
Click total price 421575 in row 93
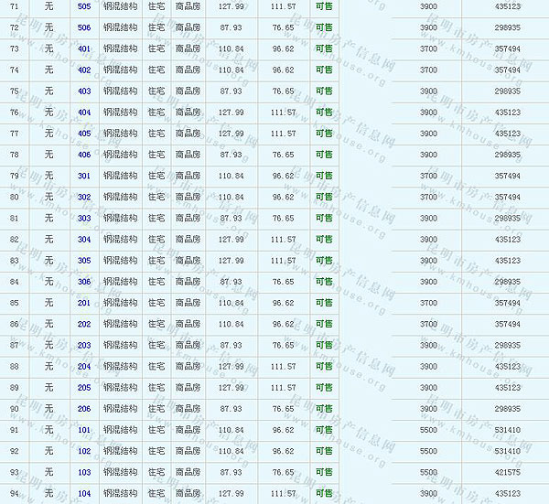tap(507, 473)
